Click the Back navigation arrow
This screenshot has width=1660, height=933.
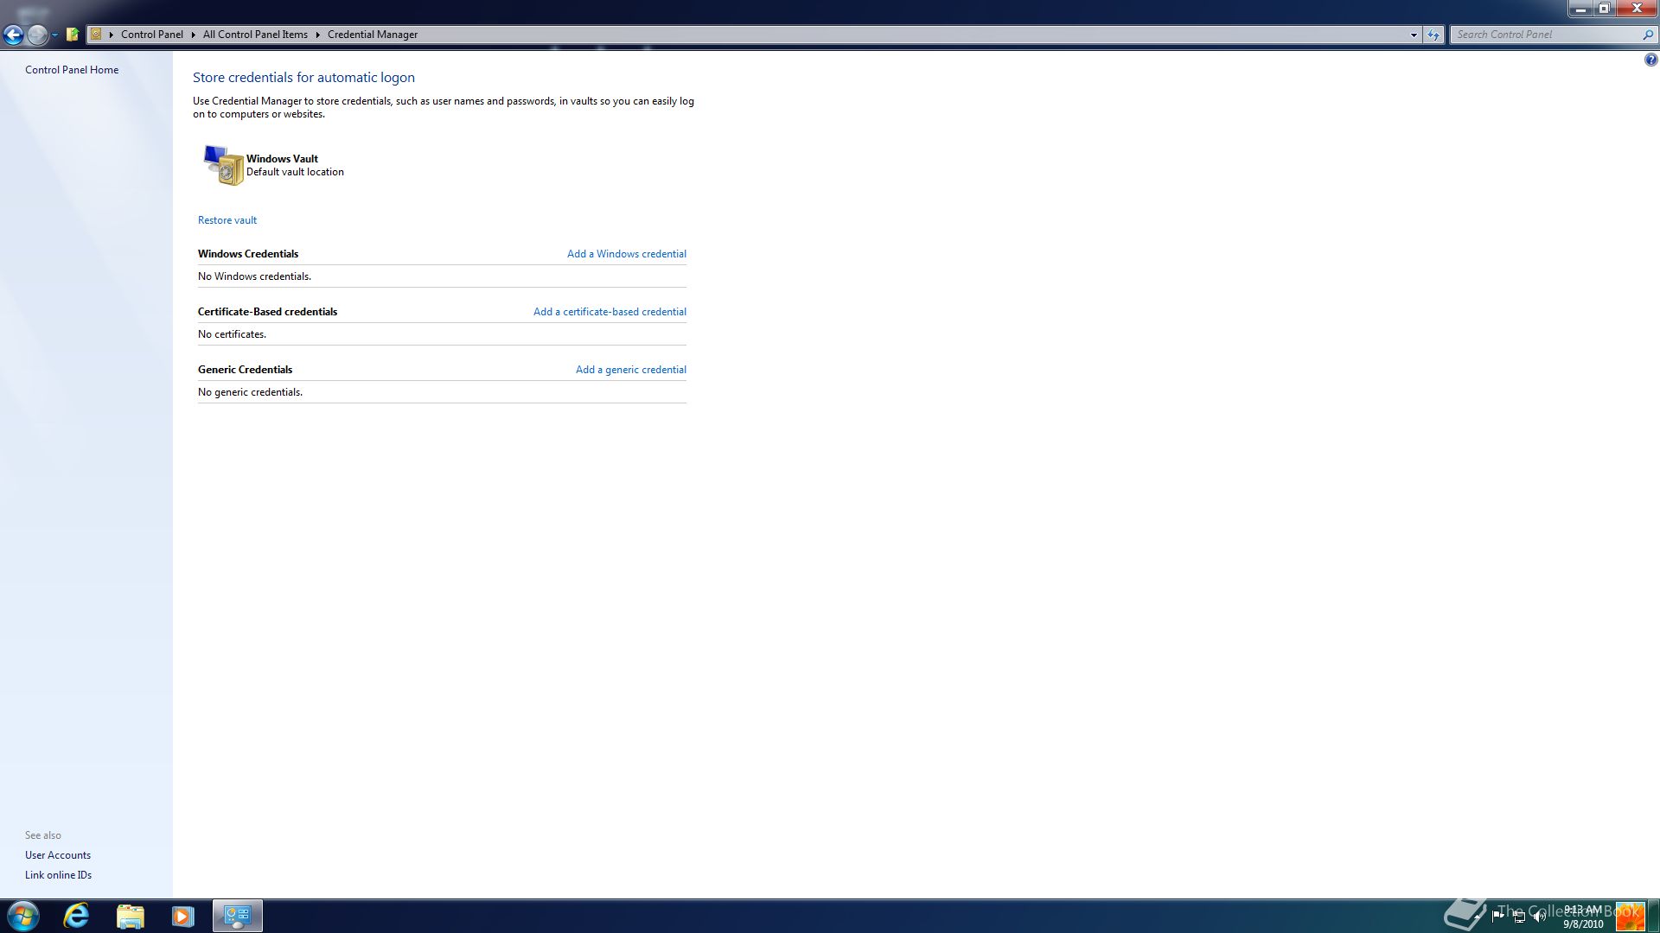(13, 35)
